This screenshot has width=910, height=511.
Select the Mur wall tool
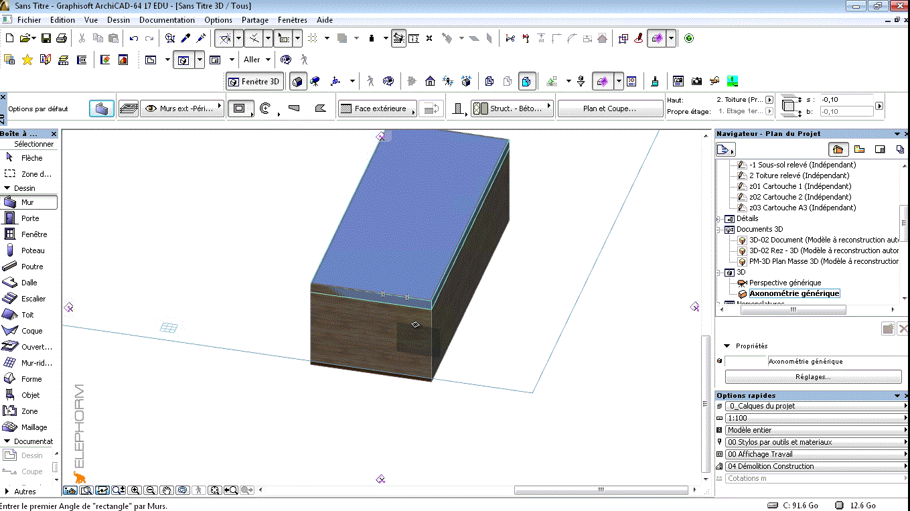[29, 202]
